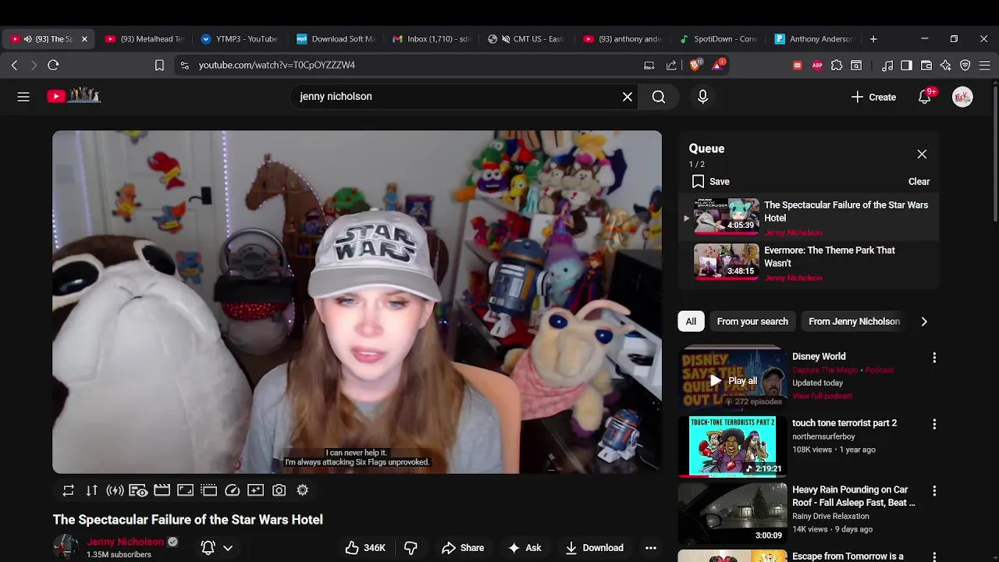
Task: Clear the search box with the X
Action: [x=627, y=97]
